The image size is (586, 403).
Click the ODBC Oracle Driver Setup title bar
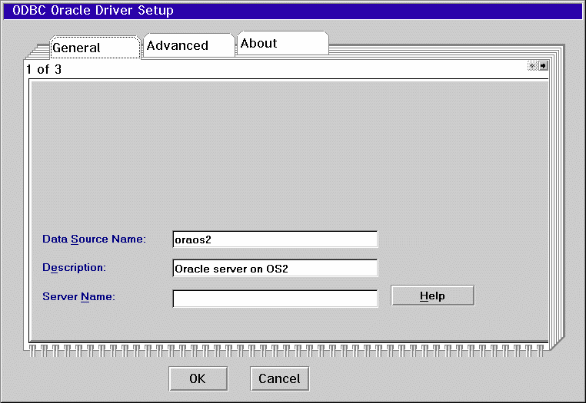point(293,11)
